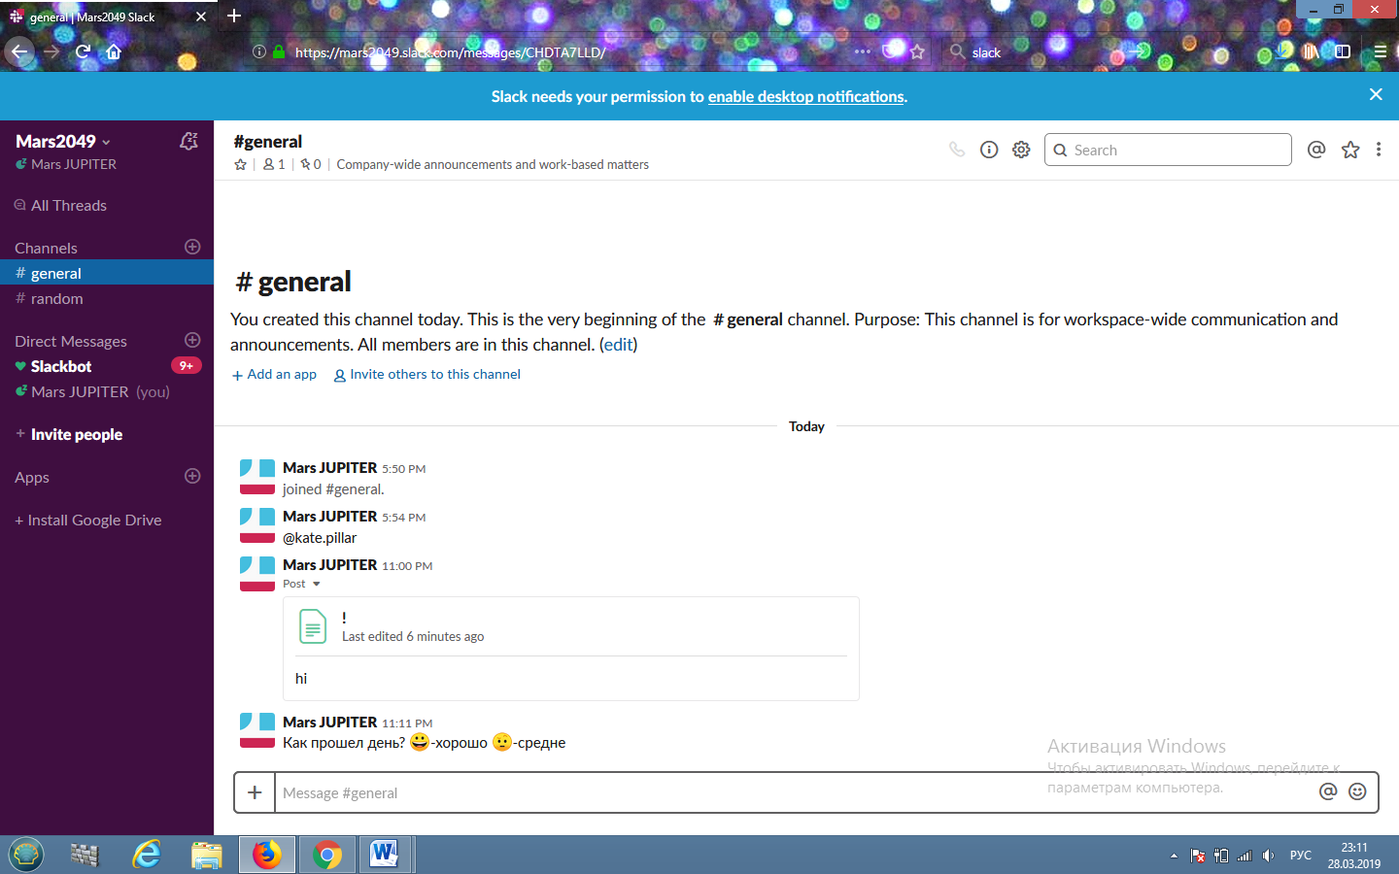Attach a file plus button in message box

coord(255,792)
